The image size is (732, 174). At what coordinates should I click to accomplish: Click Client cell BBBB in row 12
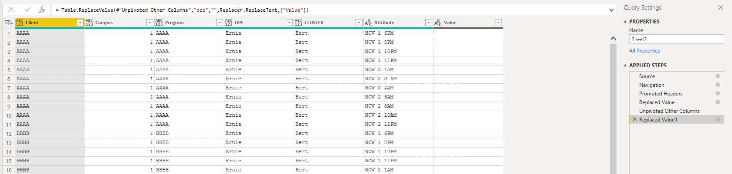coord(50,133)
